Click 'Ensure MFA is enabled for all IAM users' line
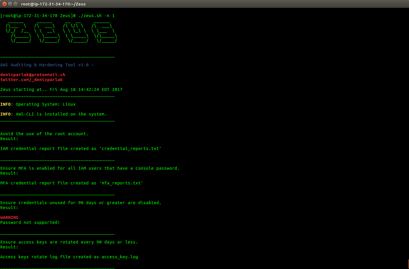Screen dimensions: 409x269 (90, 168)
